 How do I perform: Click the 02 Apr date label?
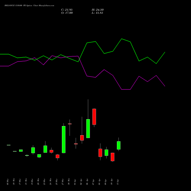[x=81, y=182]
